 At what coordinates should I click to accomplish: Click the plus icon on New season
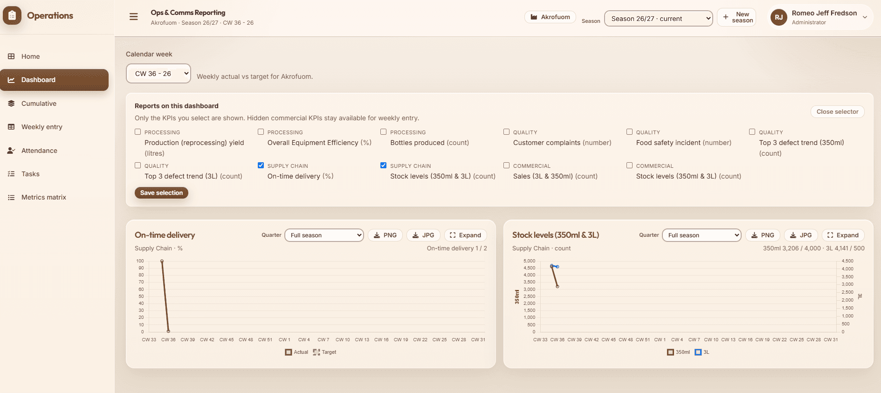(x=726, y=17)
